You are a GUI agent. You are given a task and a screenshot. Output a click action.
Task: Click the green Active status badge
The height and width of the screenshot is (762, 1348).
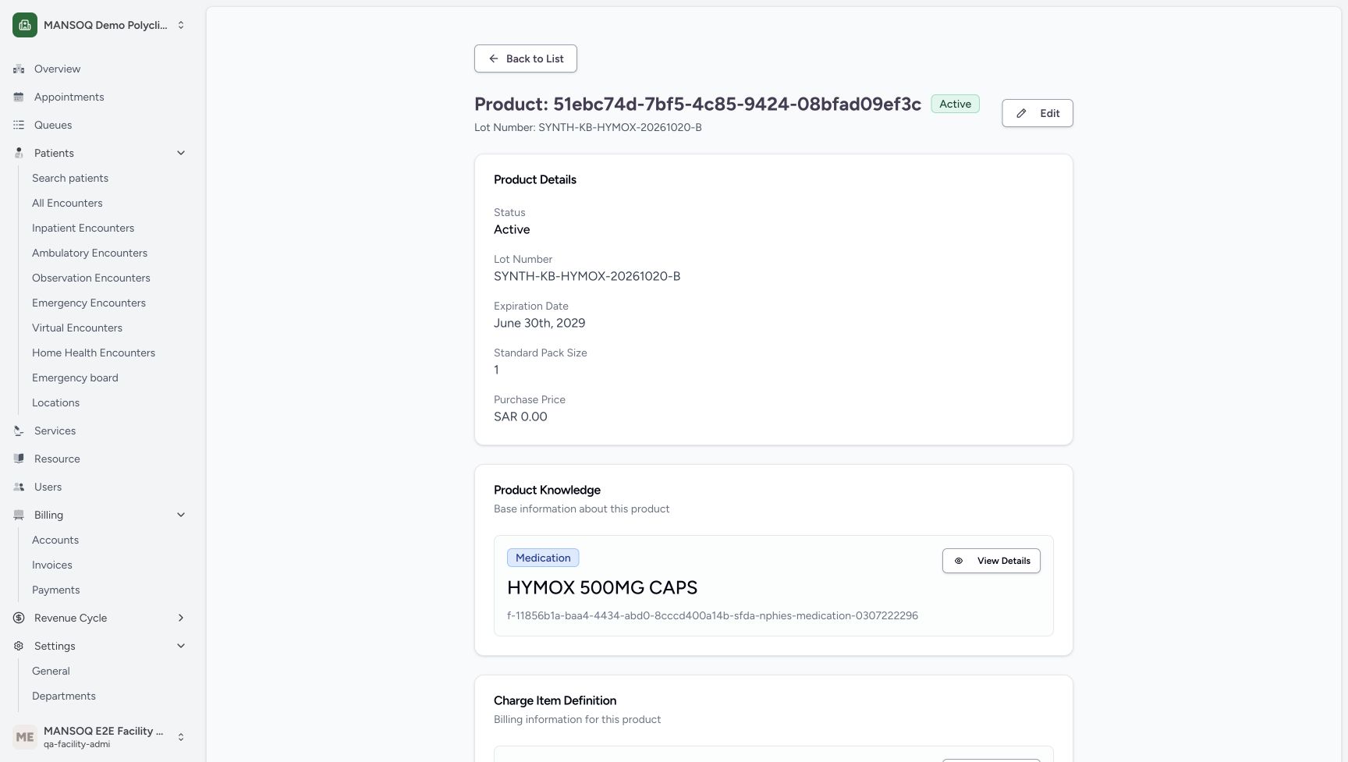click(955, 104)
